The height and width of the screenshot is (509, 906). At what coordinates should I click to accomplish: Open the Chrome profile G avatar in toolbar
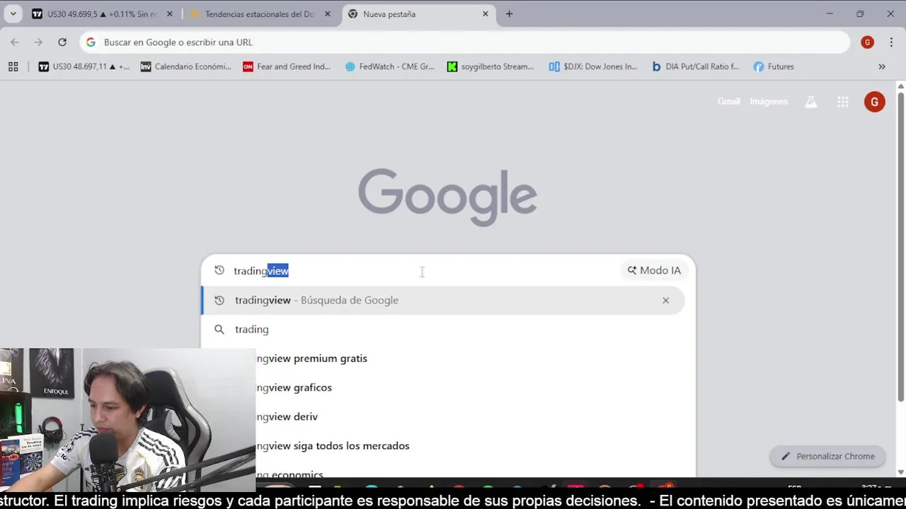click(x=867, y=42)
